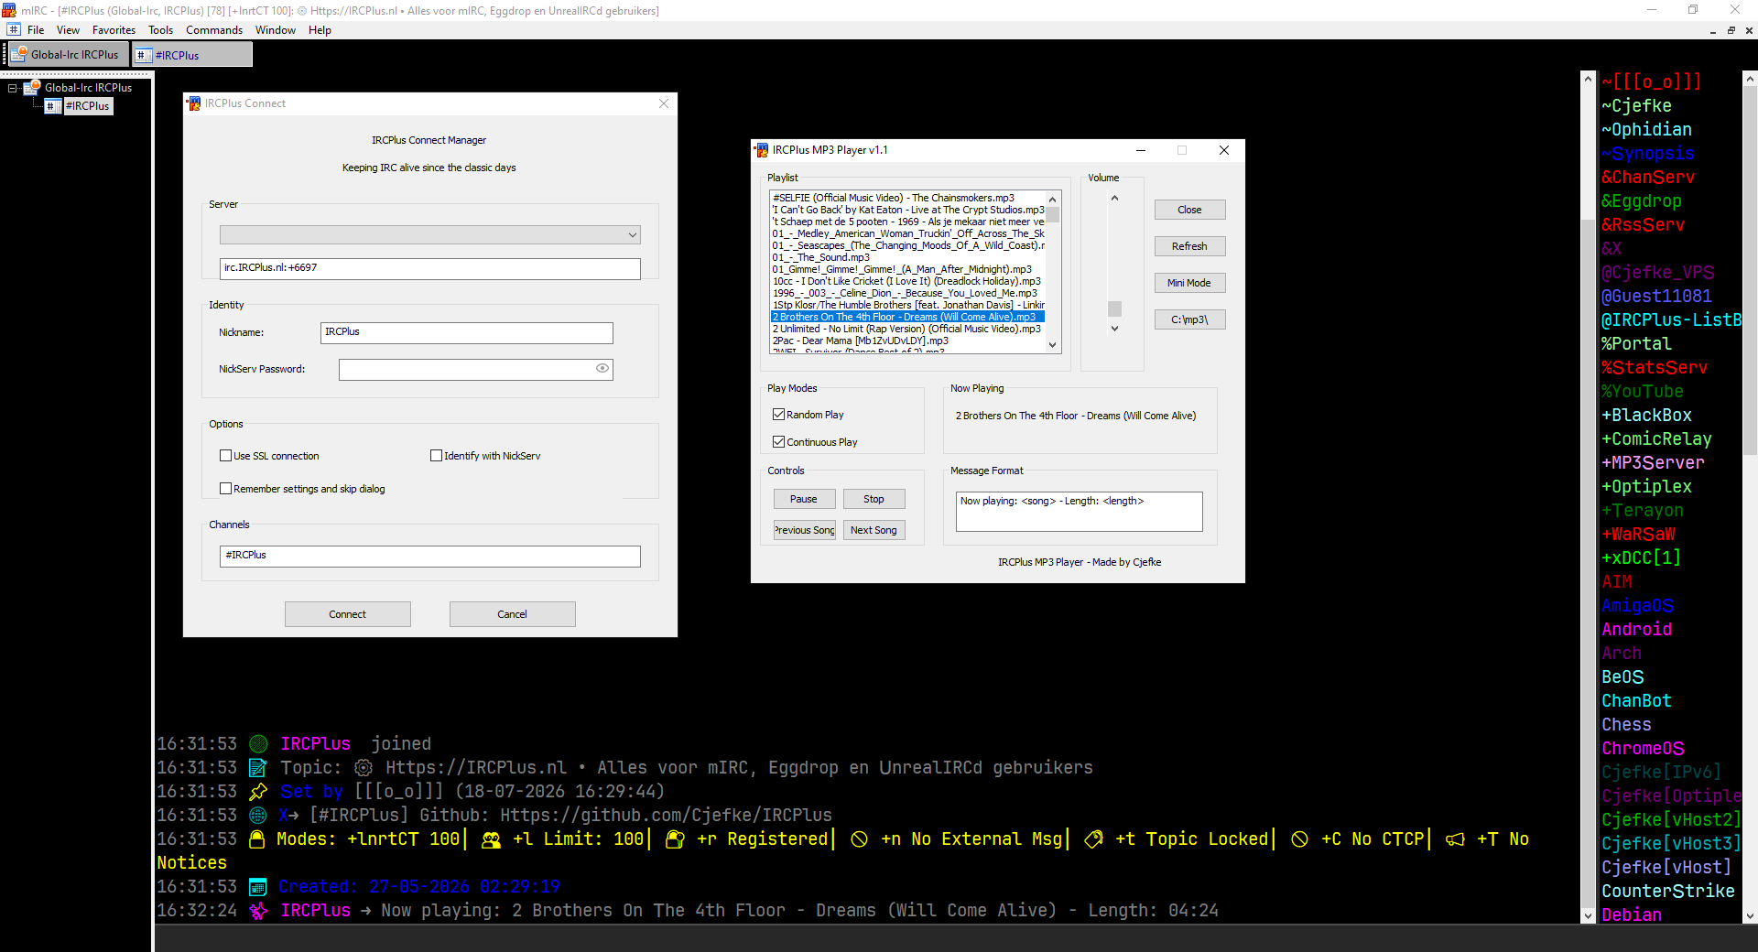The image size is (1758, 952).
Task: Click the prohibited icon before '+n No External Msg'
Action: click(x=860, y=839)
